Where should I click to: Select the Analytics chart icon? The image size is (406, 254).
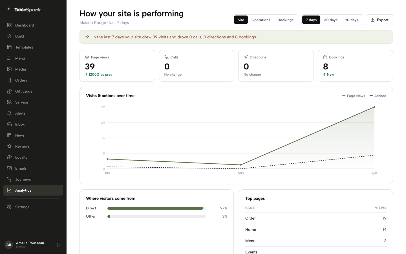click(x=9, y=190)
